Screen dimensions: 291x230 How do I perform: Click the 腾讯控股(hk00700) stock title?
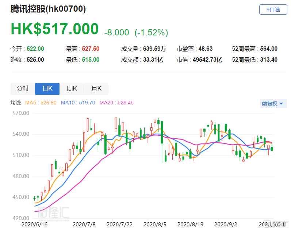tap(48, 9)
